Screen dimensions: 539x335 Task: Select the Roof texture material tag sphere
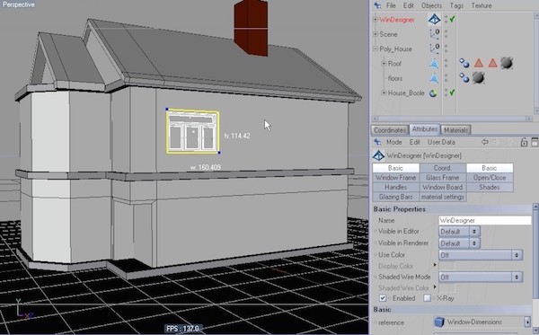(507, 63)
